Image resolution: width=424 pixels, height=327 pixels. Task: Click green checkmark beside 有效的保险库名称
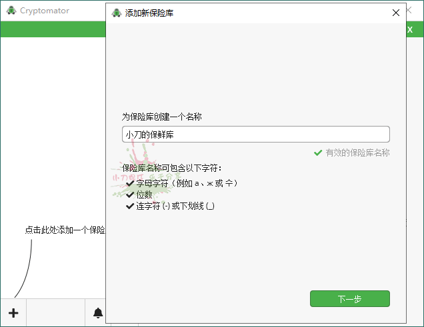[x=318, y=153]
